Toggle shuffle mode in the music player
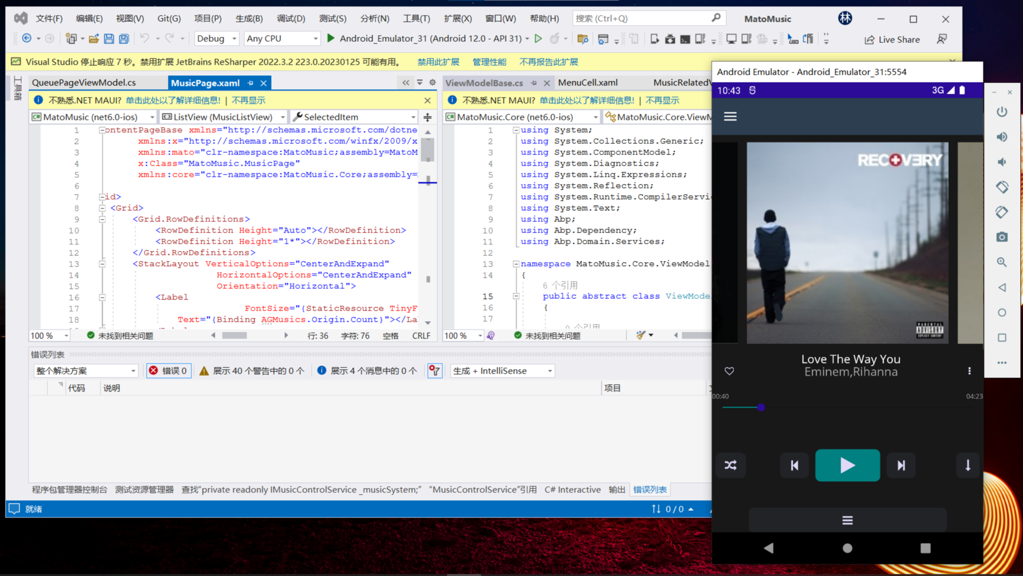This screenshot has width=1023, height=576. pyautogui.click(x=731, y=465)
